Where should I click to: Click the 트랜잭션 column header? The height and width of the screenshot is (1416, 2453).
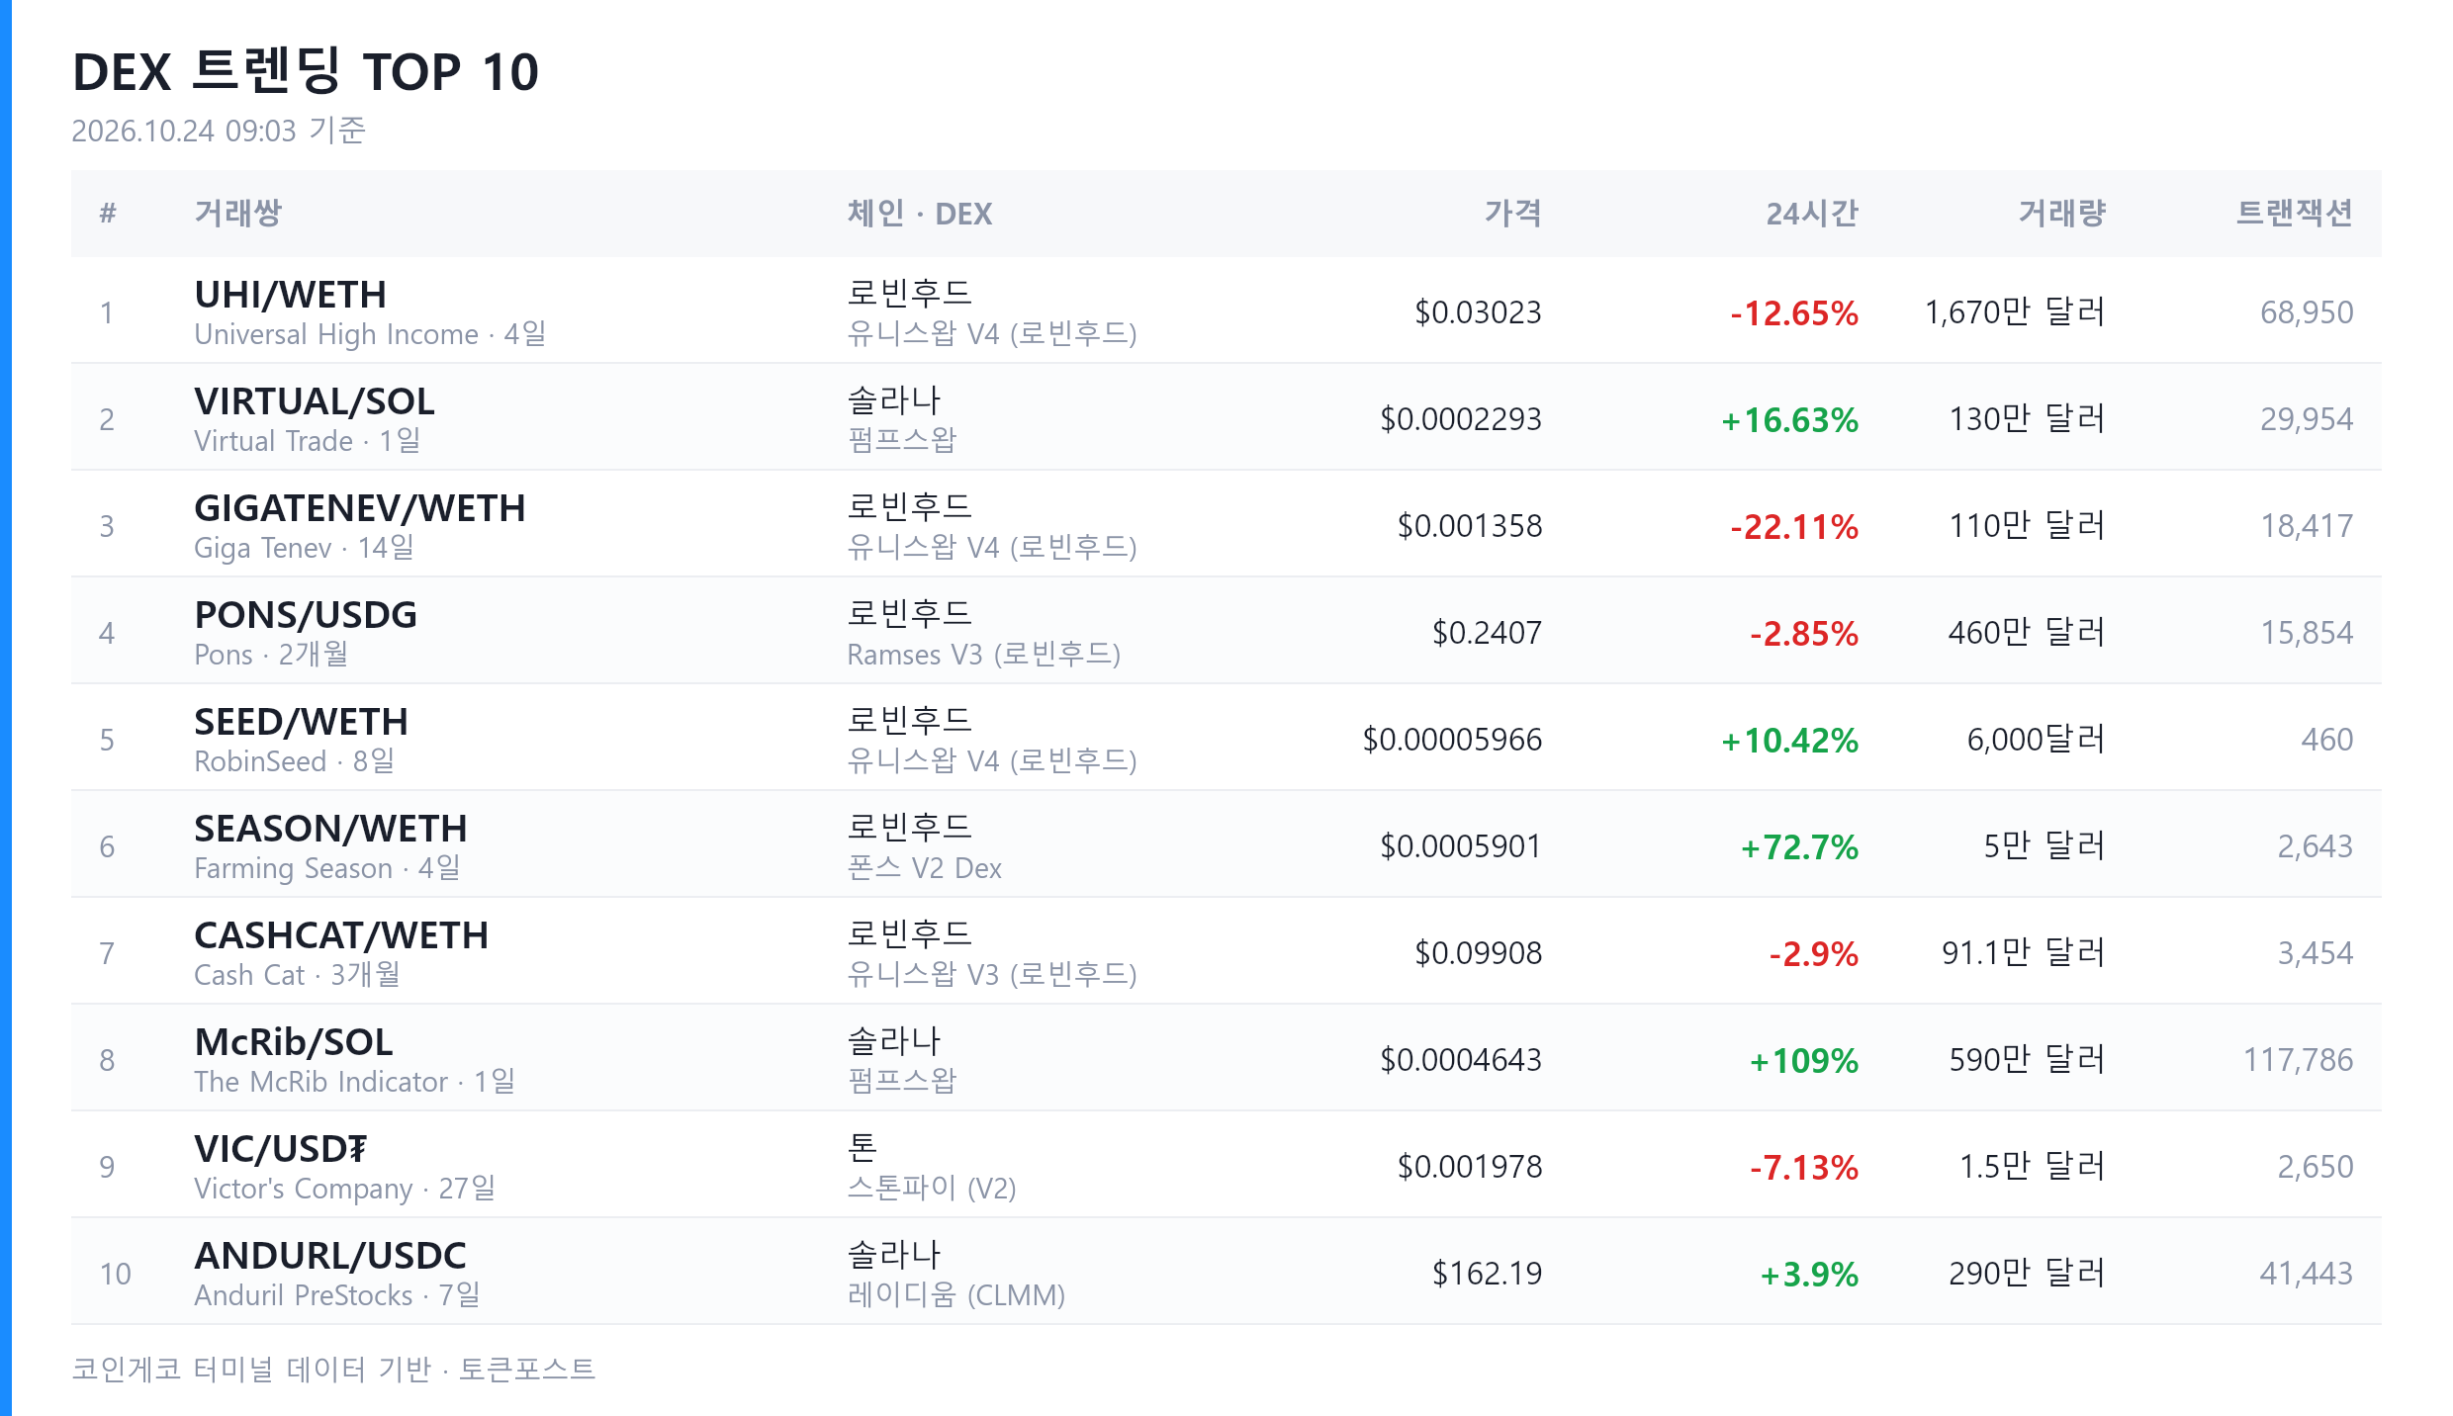(x=2294, y=214)
